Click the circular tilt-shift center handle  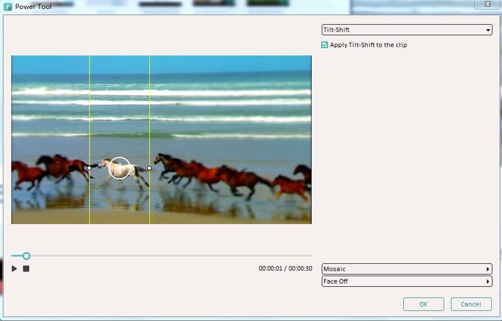[x=120, y=168]
